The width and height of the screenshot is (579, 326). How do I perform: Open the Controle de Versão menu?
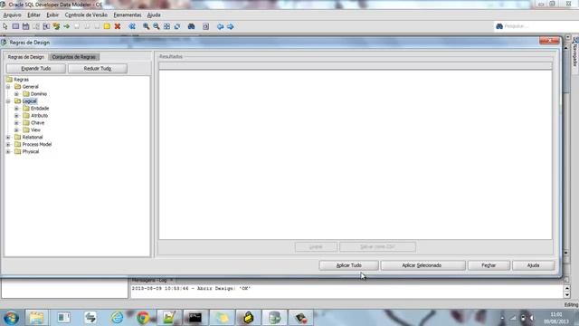[x=86, y=15]
